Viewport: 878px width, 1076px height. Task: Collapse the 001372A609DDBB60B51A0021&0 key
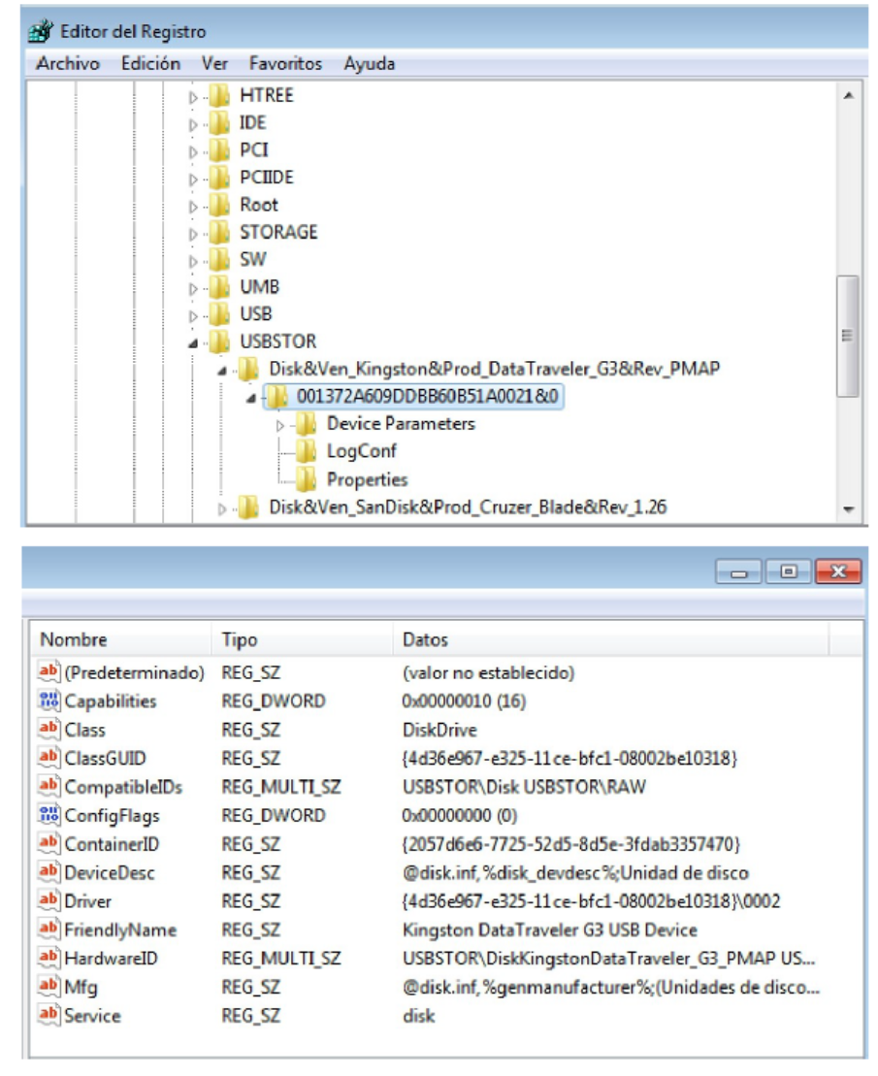251,398
